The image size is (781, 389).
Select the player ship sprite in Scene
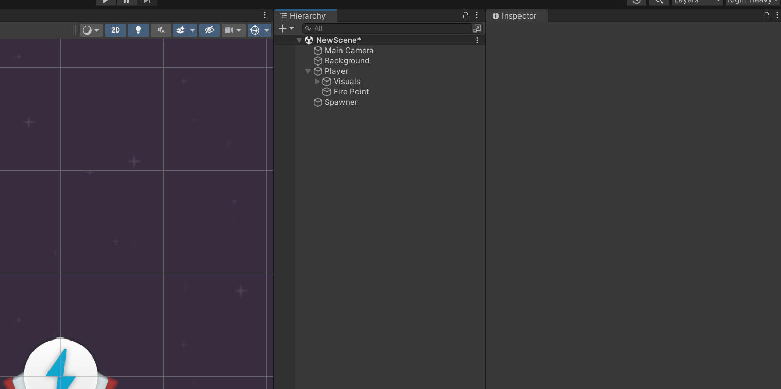coord(61,364)
